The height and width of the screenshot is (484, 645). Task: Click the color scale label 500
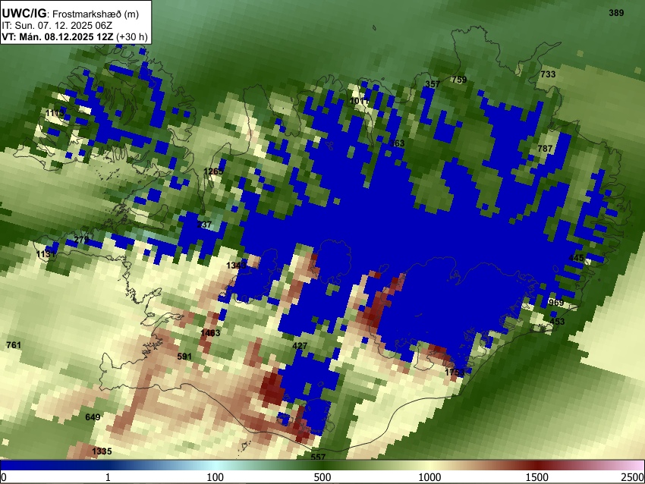click(x=322, y=477)
